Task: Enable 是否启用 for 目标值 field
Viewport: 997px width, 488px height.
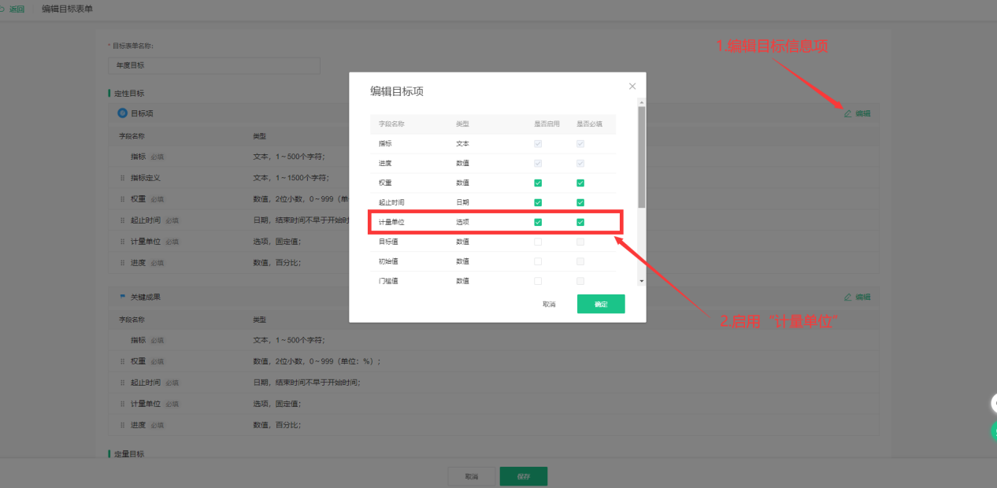Action: pos(538,242)
